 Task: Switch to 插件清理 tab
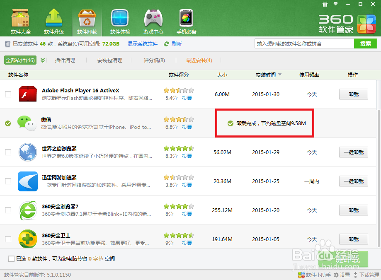click(x=65, y=60)
